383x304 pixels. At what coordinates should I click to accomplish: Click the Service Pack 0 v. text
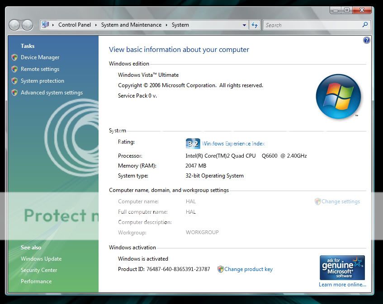pos(137,96)
